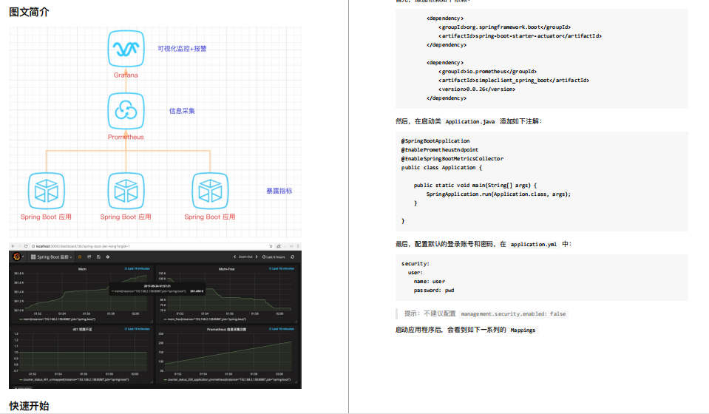Screen dimensions: 709x414
Task: Click the spring-boot-starter-actuator artifactId line
Action: click(x=520, y=35)
